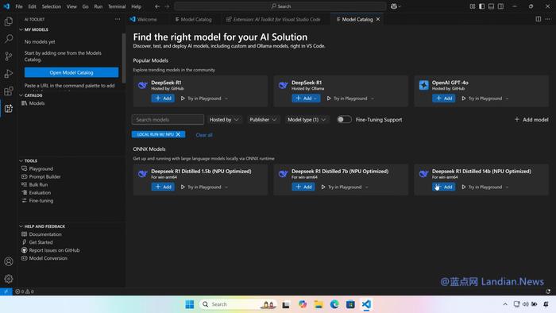Click the Search models input field
The image size is (556, 313).
click(168, 119)
